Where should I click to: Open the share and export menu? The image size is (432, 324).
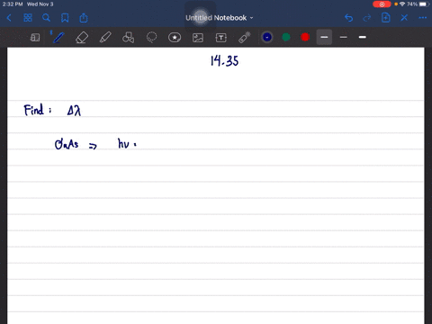84,18
